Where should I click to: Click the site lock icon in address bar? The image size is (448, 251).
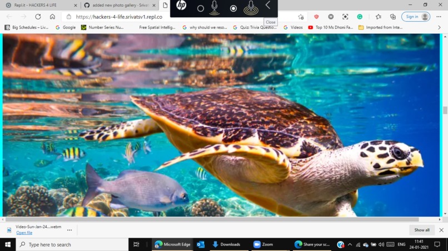[x=69, y=17]
